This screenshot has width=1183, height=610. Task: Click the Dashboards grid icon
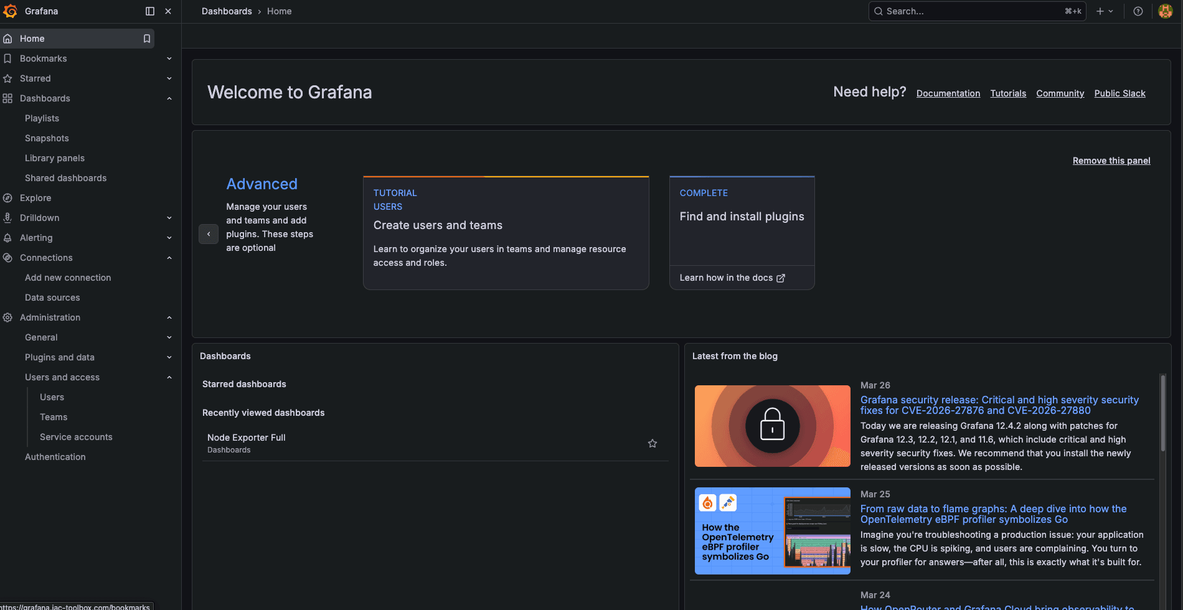(7, 98)
